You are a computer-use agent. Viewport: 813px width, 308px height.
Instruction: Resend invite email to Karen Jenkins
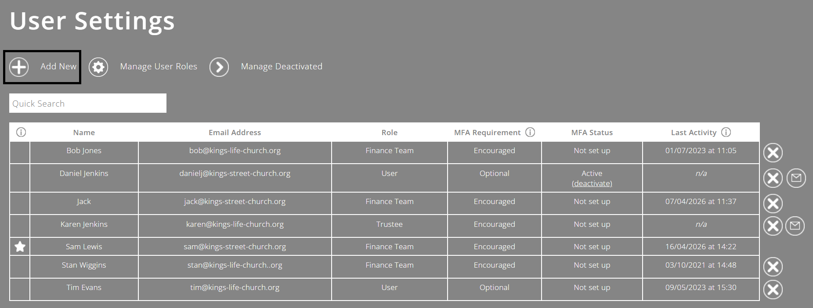coord(795,226)
